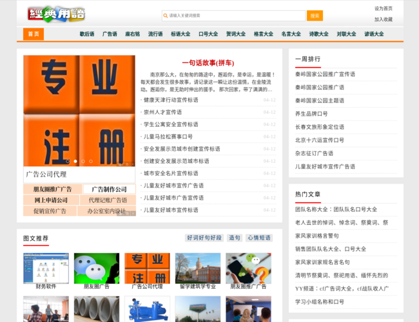Click the 經典用語 site logo
The width and height of the screenshot is (419, 322).
(56, 14)
